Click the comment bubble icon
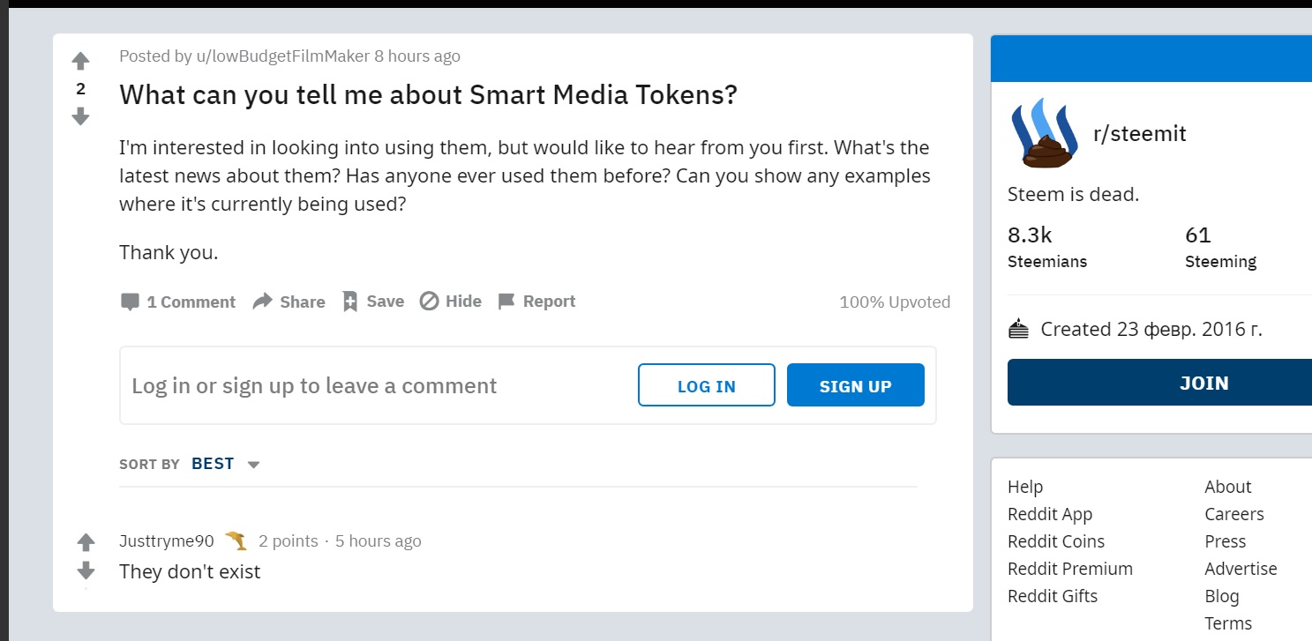This screenshot has width=1312, height=641. 130,302
